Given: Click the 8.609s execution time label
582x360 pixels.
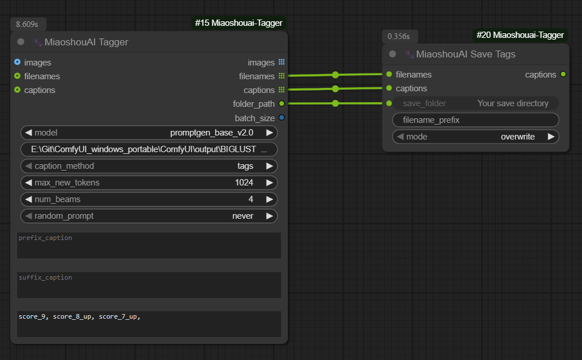Looking at the screenshot, I should pyautogui.click(x=28, y=24).
